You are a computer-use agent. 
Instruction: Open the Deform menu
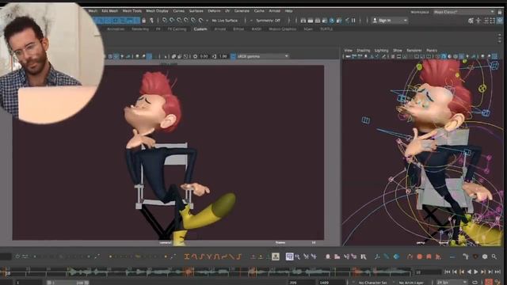(214, 11)
